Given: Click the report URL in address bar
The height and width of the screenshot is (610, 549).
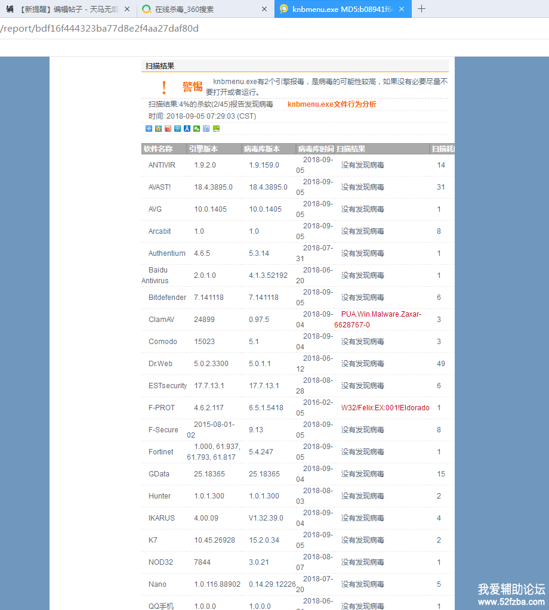Looking at the screenshot, I should [x=99, y=29].
